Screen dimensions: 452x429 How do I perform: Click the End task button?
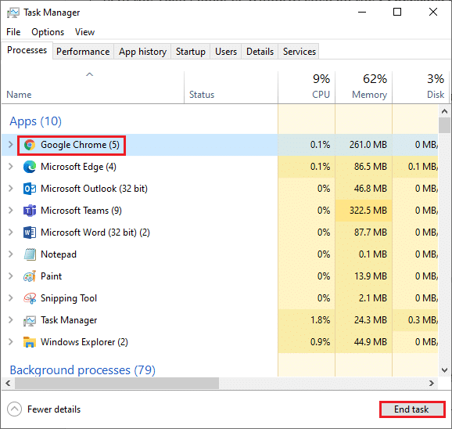pos(412,409)
